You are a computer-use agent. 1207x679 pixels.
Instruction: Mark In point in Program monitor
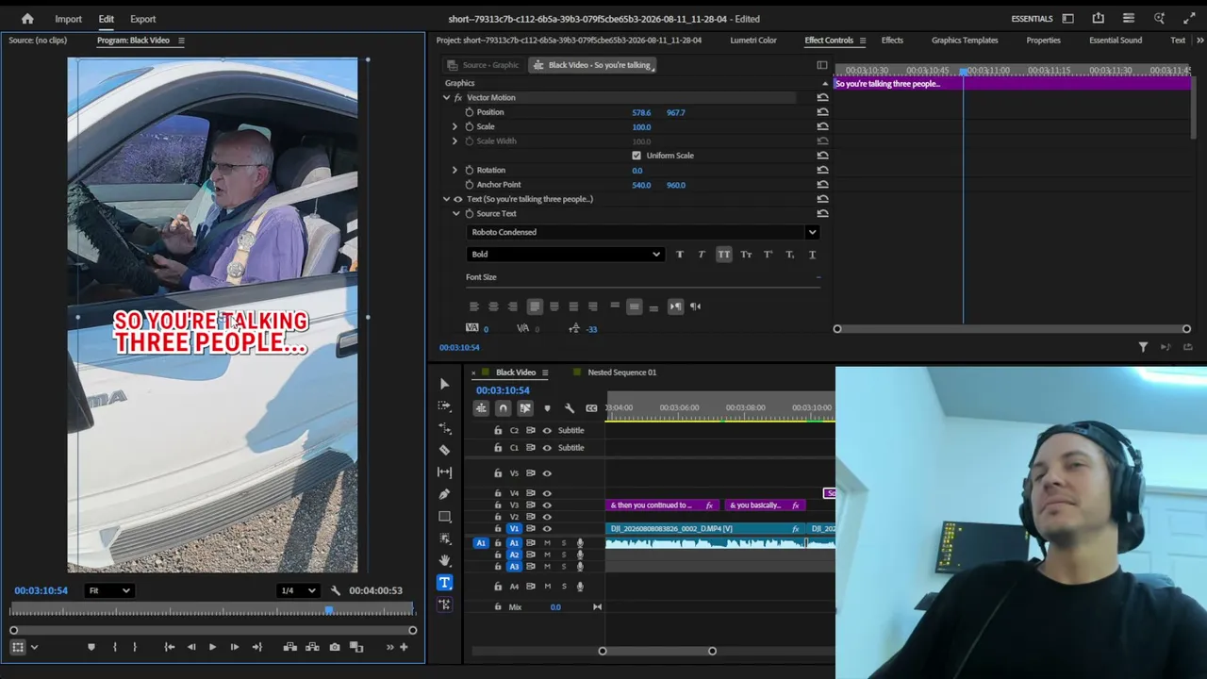[x=114, y=647]
